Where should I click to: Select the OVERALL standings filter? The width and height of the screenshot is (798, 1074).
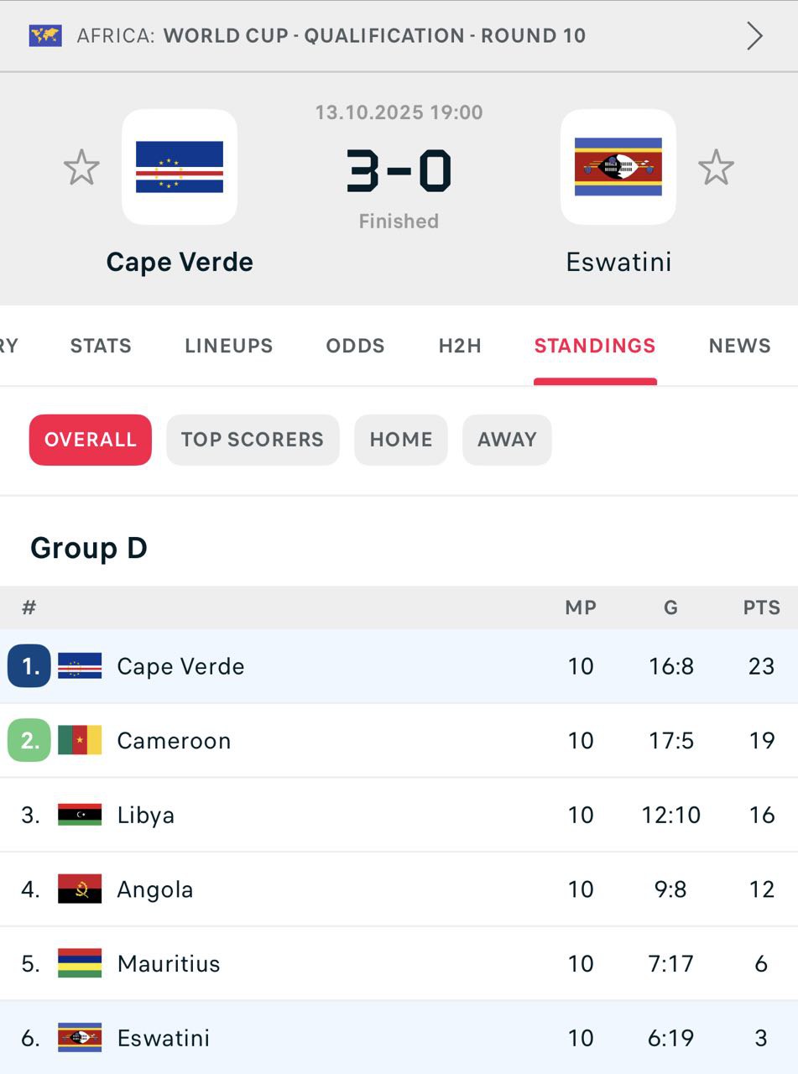coord(91,440)
